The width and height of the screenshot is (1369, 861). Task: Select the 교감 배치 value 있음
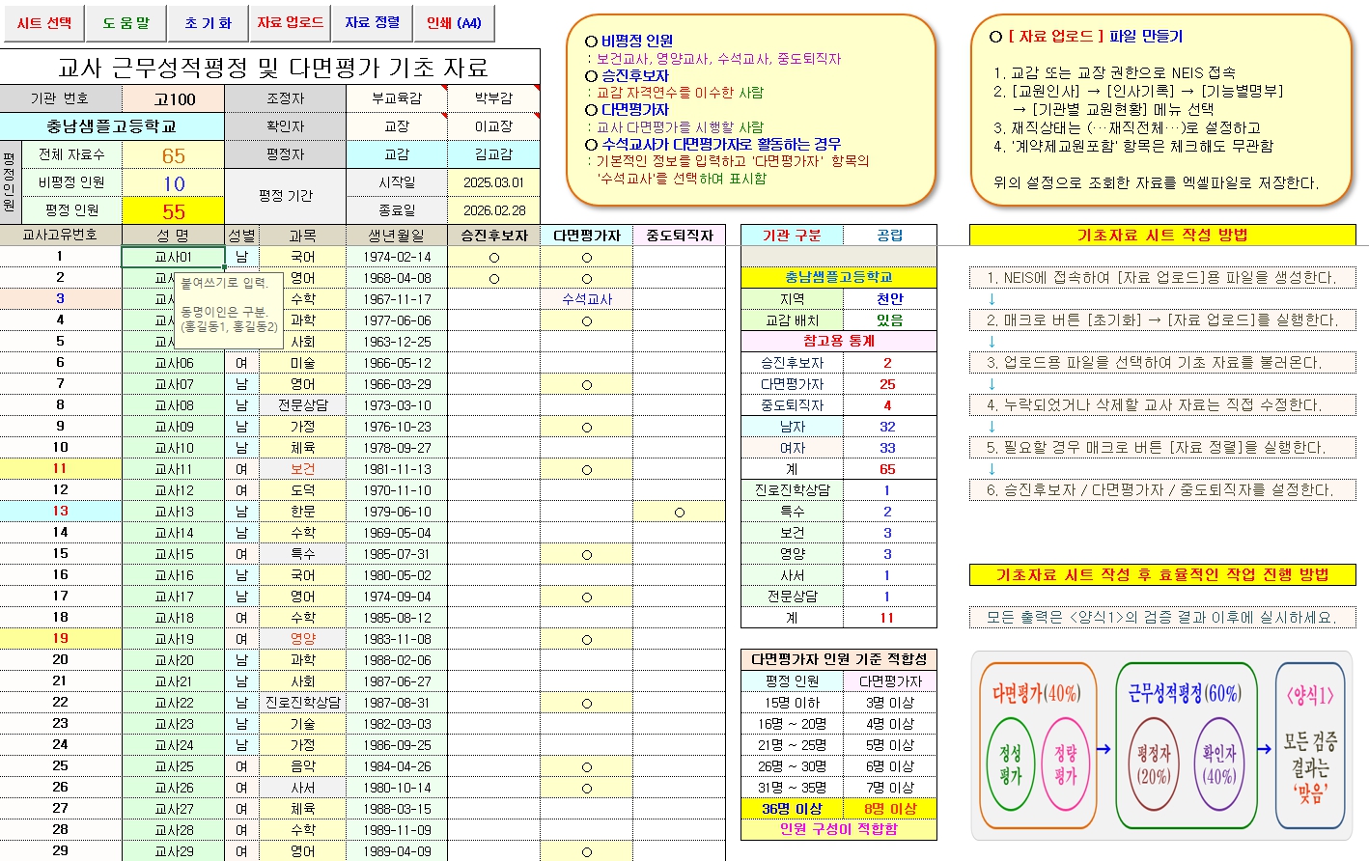click(889, 320)
